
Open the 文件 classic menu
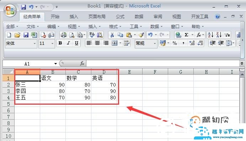click(32, 27)
